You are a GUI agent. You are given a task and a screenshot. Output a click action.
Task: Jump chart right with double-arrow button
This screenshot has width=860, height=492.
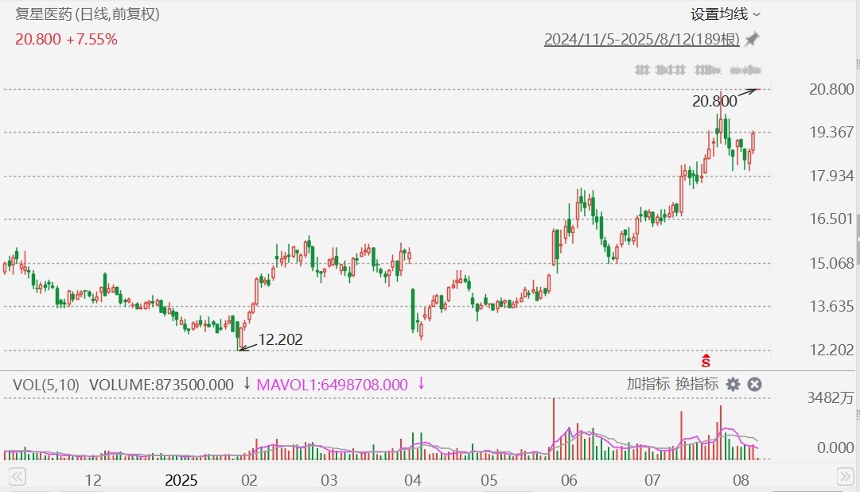click(x=844, y=477)
